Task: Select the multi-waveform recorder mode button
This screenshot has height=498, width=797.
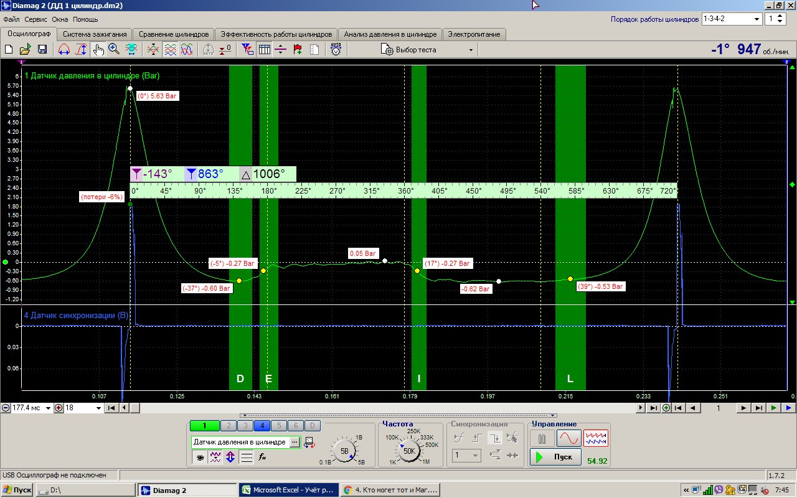Action: [x=596, y=439]
